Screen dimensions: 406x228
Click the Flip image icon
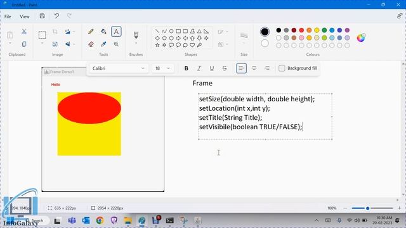click(x=68, y=44)
